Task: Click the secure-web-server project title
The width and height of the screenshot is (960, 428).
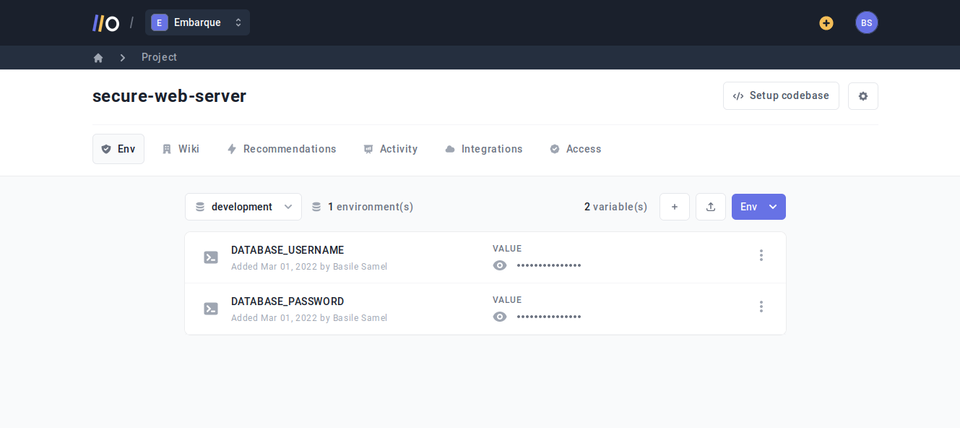Action: (170, 96)
